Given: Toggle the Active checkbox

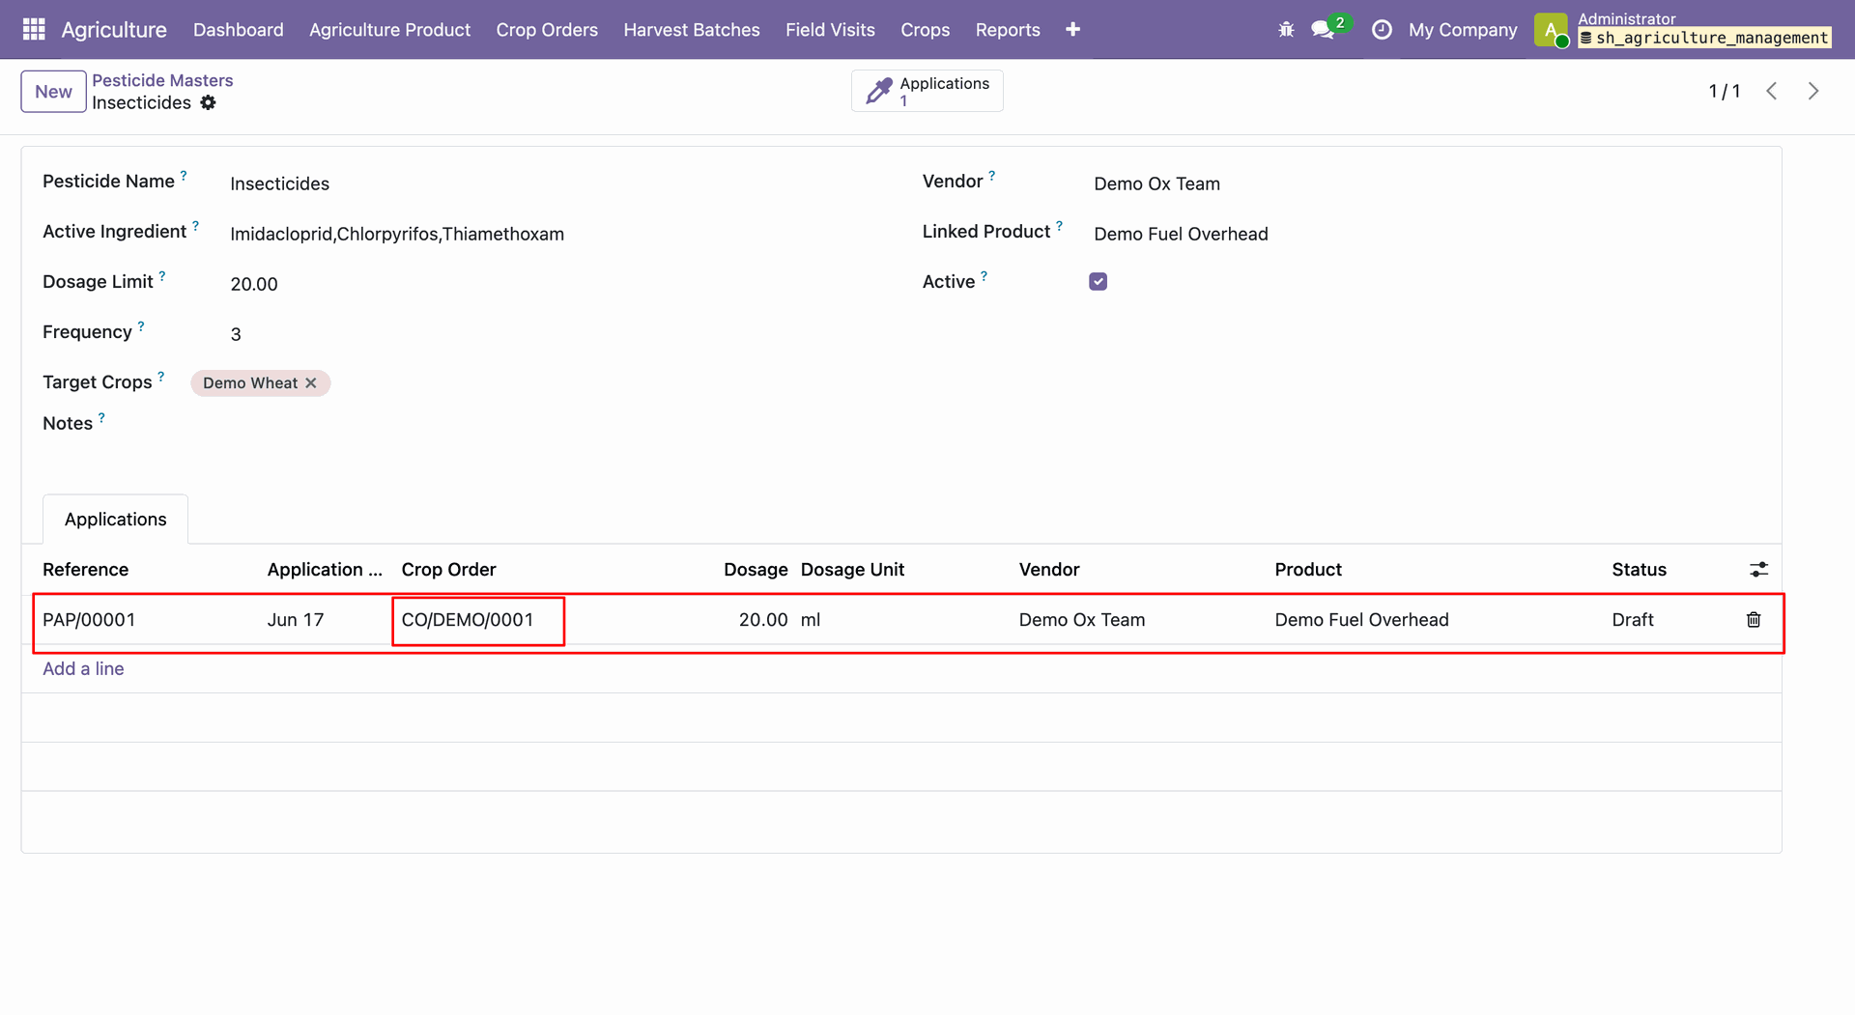Looking at the screenshot, I should (x=1098, y=281).
